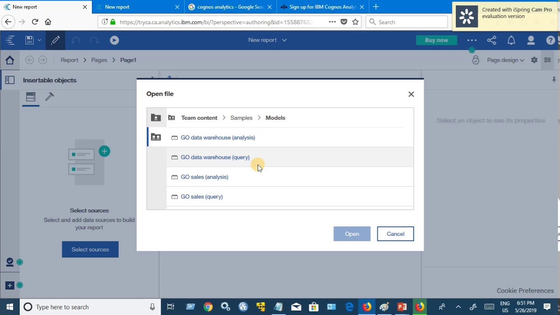Go to Cognos Home

[x=10, y=60]
